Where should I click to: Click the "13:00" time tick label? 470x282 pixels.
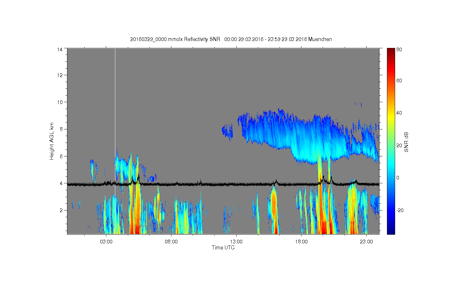236,242
